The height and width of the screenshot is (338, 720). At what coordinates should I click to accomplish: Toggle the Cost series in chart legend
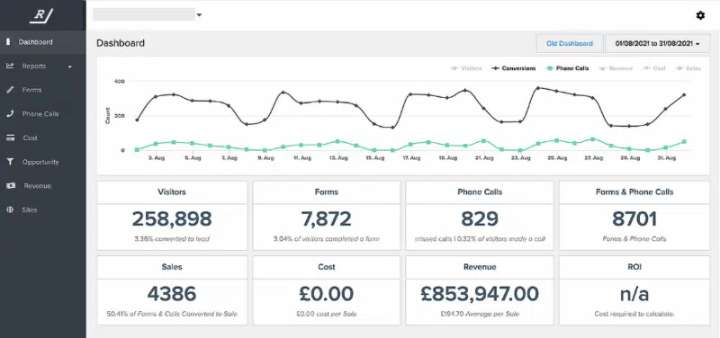coord(654,68)
